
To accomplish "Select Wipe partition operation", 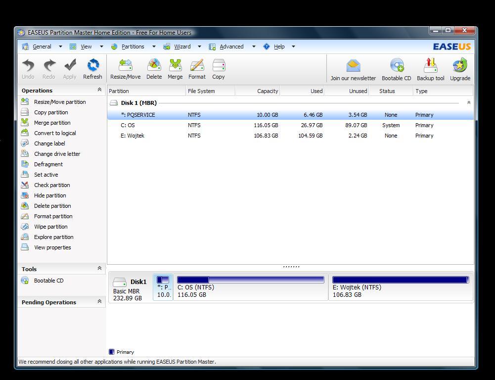I will pos(44,227).
